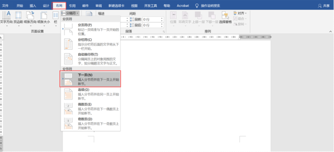334x152 pixels.
Task: Open the 纸张大小 paper size menu
Action: click(44, 19)
